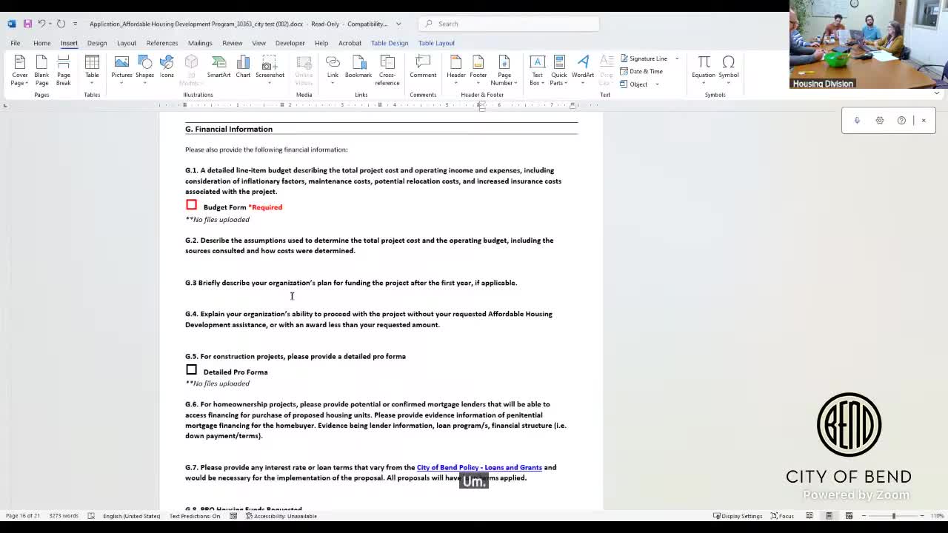Click the Save icon in title bar

[27, 24]
